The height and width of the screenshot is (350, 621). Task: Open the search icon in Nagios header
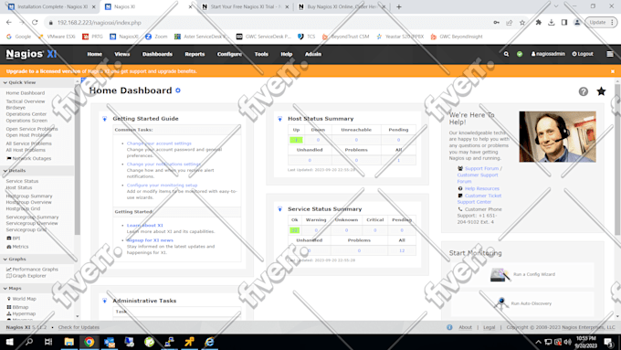pos(506,54)
